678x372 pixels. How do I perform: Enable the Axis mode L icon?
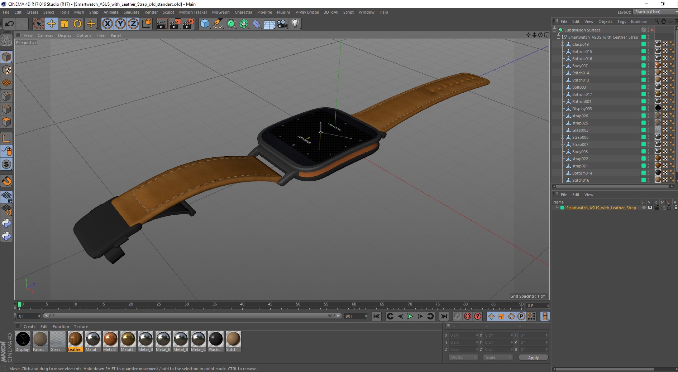pos(6,138)
